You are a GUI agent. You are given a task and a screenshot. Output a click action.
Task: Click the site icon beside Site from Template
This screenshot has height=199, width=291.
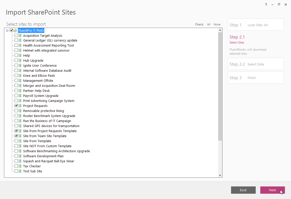(20, 141)
